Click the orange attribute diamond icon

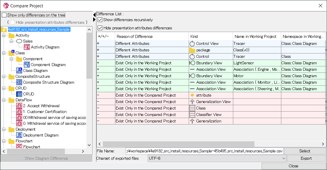point(192,95)
